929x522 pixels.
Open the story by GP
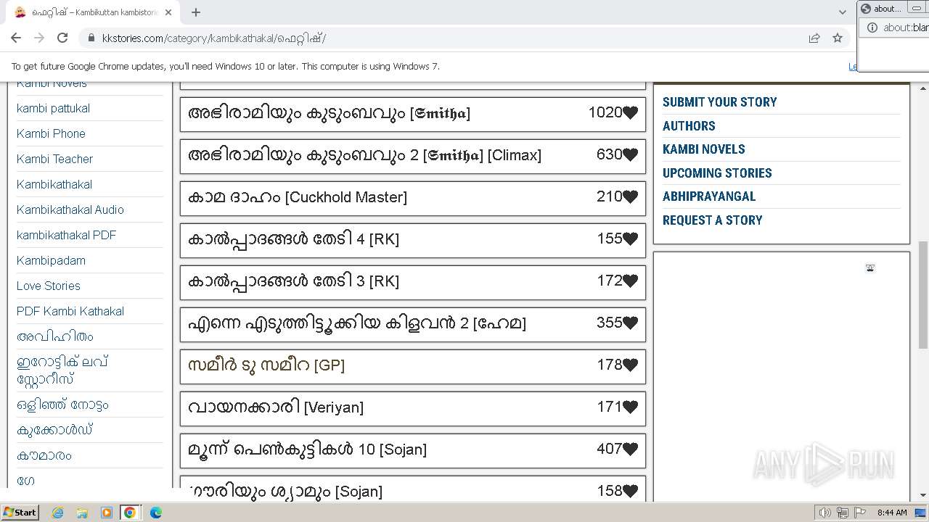coord(266,365)
